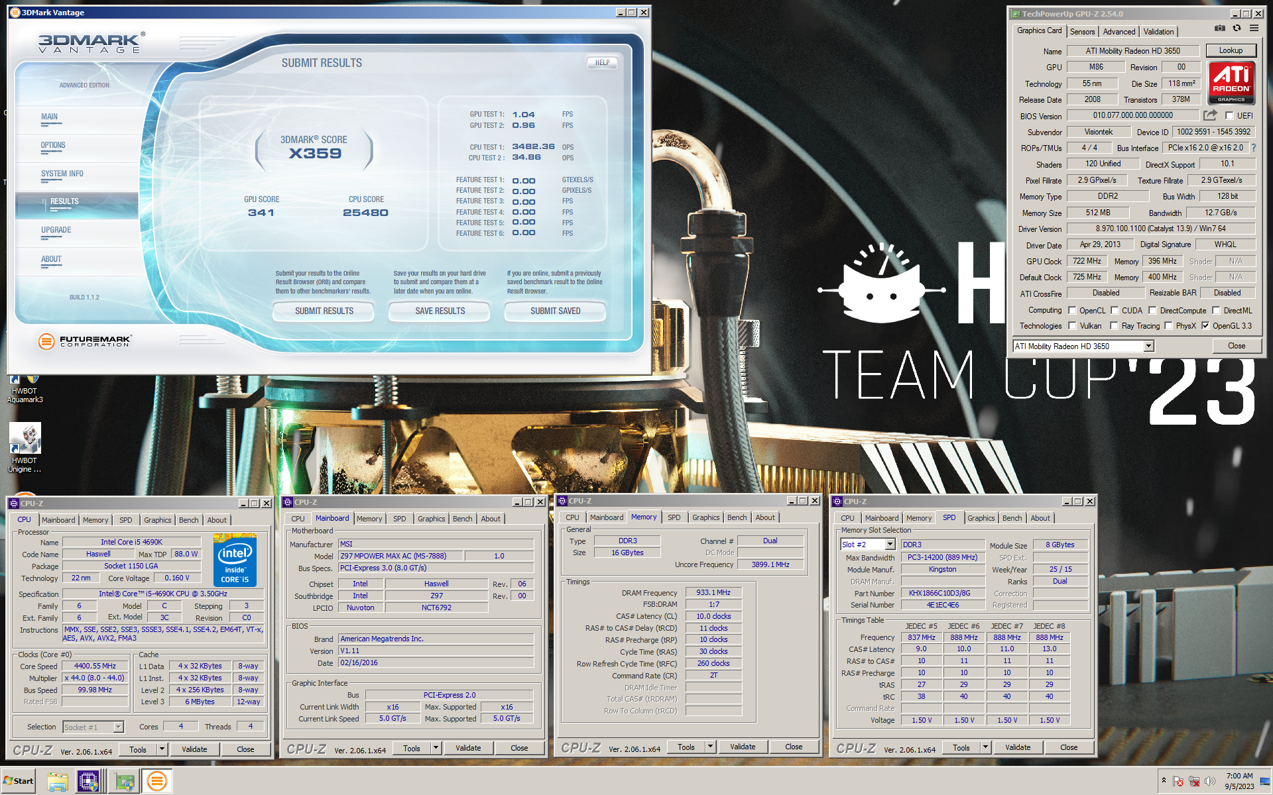Open OPTIONS in 3DMark sidebar
Image resolution: width=1273 pixels, height=795 pixels.
click(53, 145)
